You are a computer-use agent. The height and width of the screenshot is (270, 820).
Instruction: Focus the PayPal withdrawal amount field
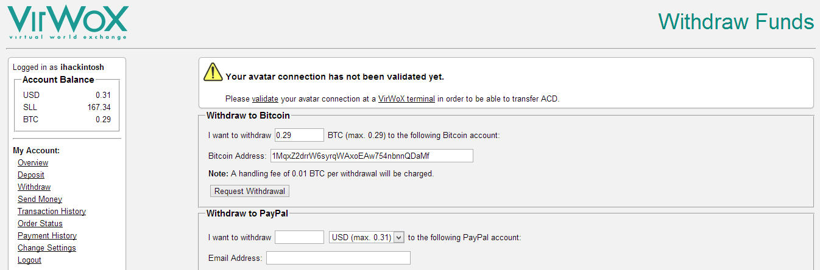click(299, 237)
